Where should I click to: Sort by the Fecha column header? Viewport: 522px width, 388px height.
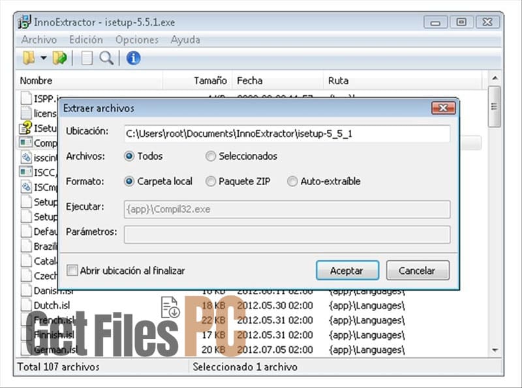(x=278, y=80)
